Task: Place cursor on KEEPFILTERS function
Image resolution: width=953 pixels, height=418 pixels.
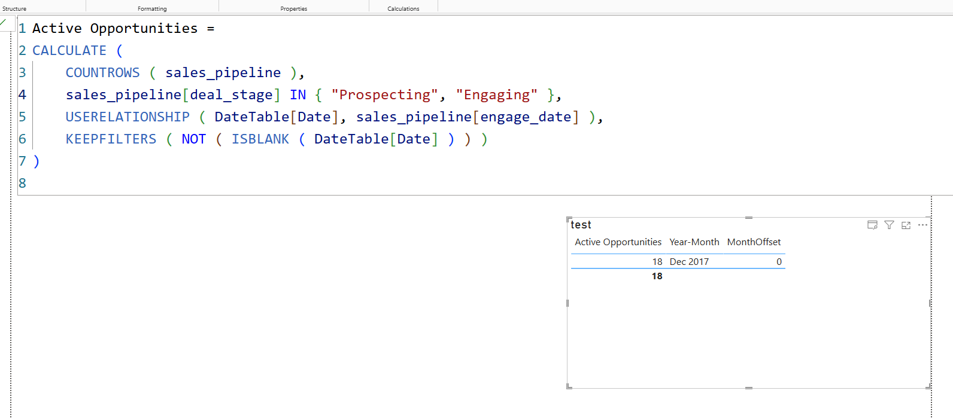Action: (111, 139)
